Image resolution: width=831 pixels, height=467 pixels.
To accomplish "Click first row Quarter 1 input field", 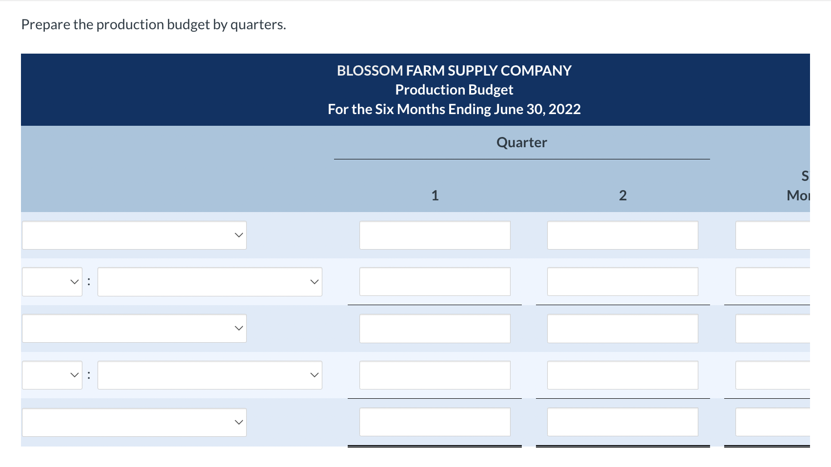I will 435,235.
